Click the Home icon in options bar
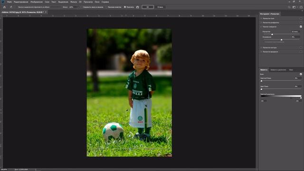 coord(4,7)
